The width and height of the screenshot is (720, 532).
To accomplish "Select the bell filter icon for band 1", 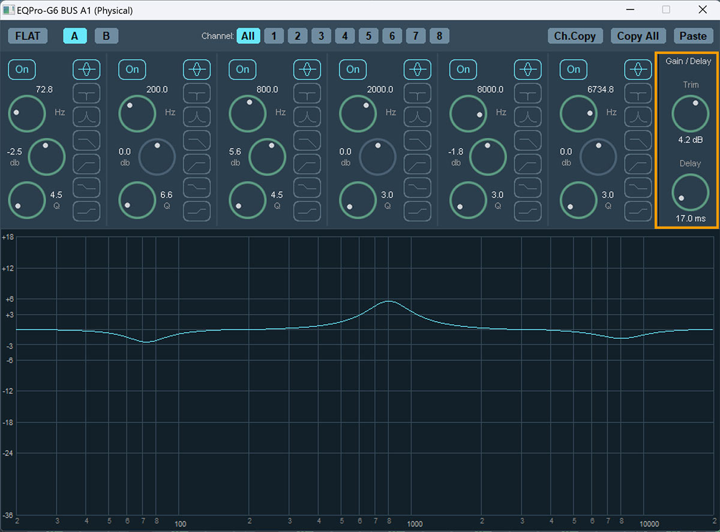I will pos(86,69).
